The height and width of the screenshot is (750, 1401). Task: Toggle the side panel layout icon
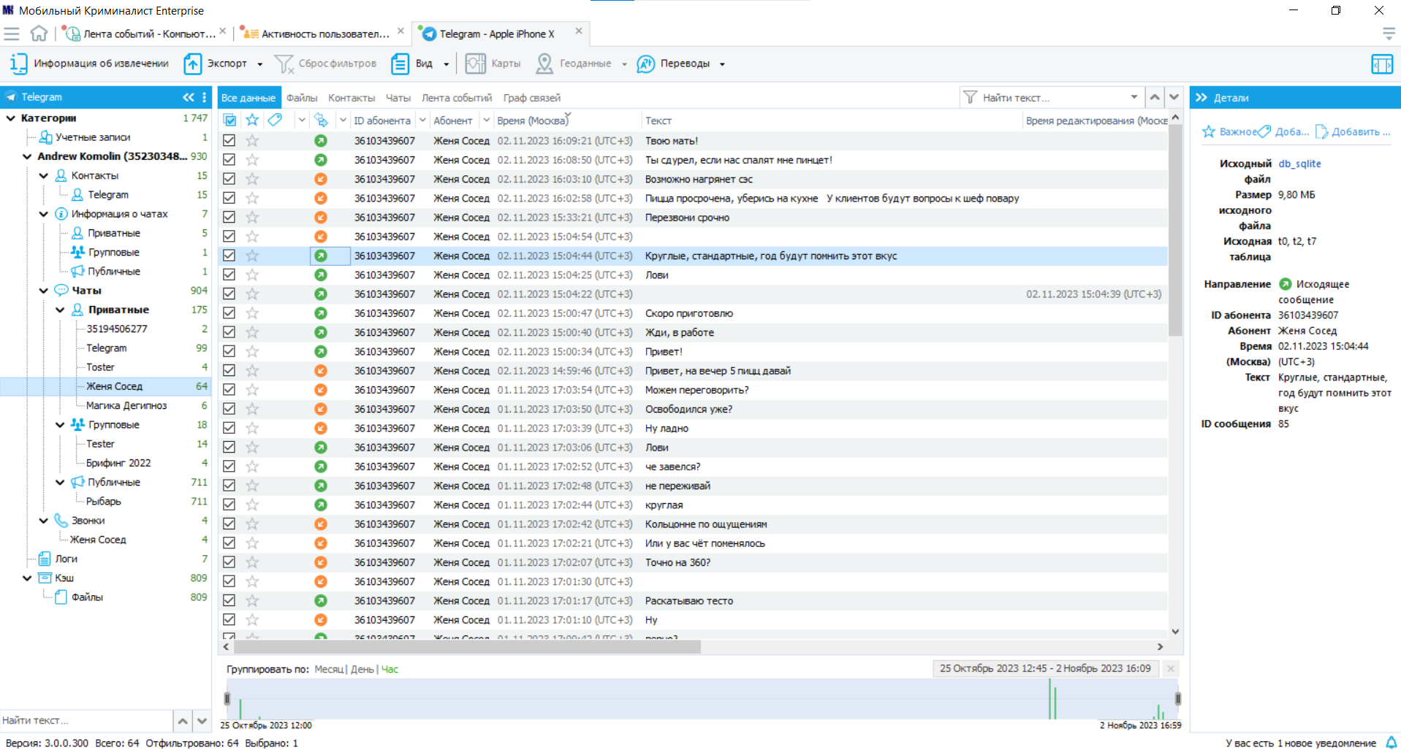(1382, 64)
